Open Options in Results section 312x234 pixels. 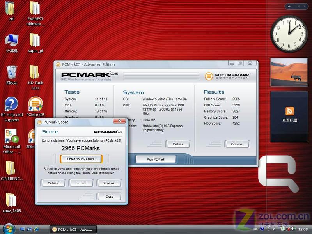point(237,144)
